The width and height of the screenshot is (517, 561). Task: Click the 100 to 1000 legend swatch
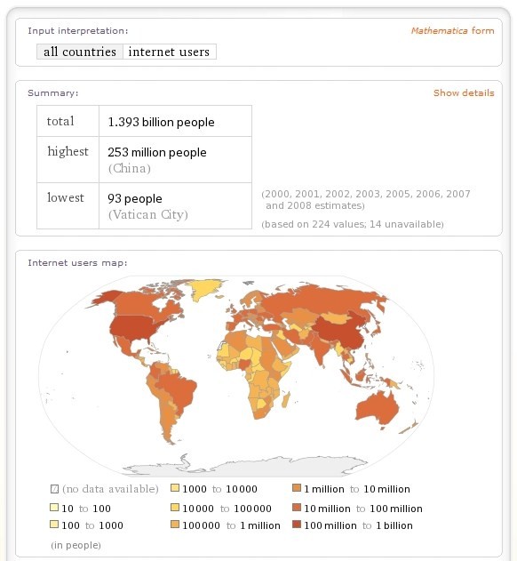pos(54,525)
